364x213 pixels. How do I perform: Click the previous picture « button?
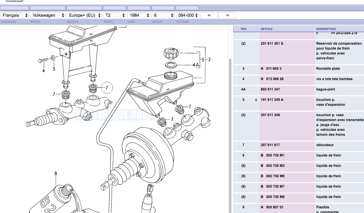click(x=209, y=15)
